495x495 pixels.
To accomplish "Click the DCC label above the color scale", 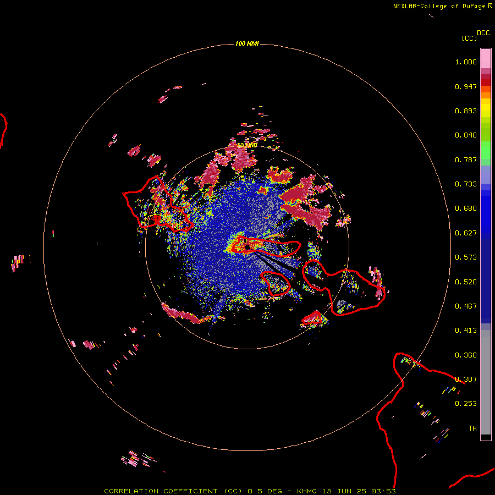I will (483, 33).
